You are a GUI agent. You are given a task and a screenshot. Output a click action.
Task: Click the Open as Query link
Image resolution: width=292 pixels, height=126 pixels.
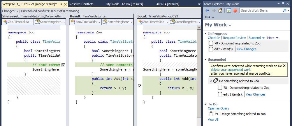pos(218,108)
